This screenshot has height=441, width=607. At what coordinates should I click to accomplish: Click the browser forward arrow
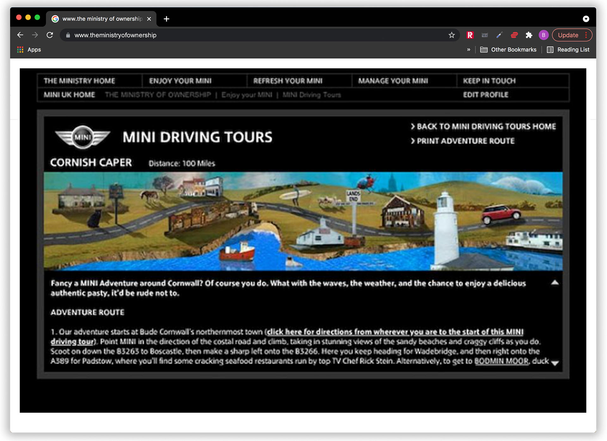[35, 35]
